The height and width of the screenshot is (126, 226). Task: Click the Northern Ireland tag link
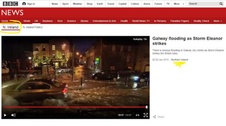180,60
